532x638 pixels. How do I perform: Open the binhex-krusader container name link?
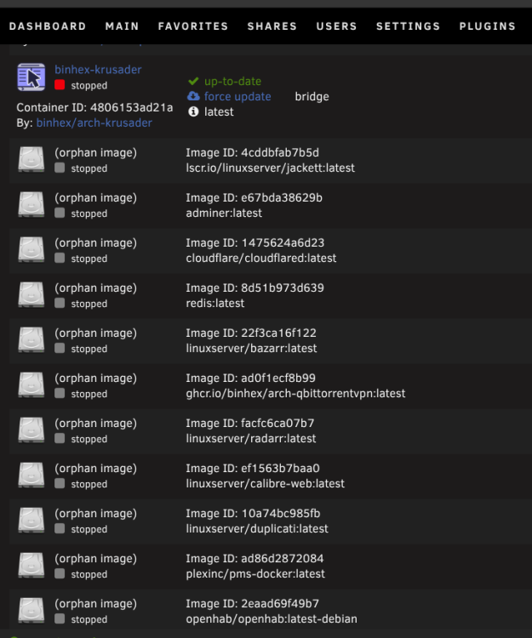[x=98, y=70]
